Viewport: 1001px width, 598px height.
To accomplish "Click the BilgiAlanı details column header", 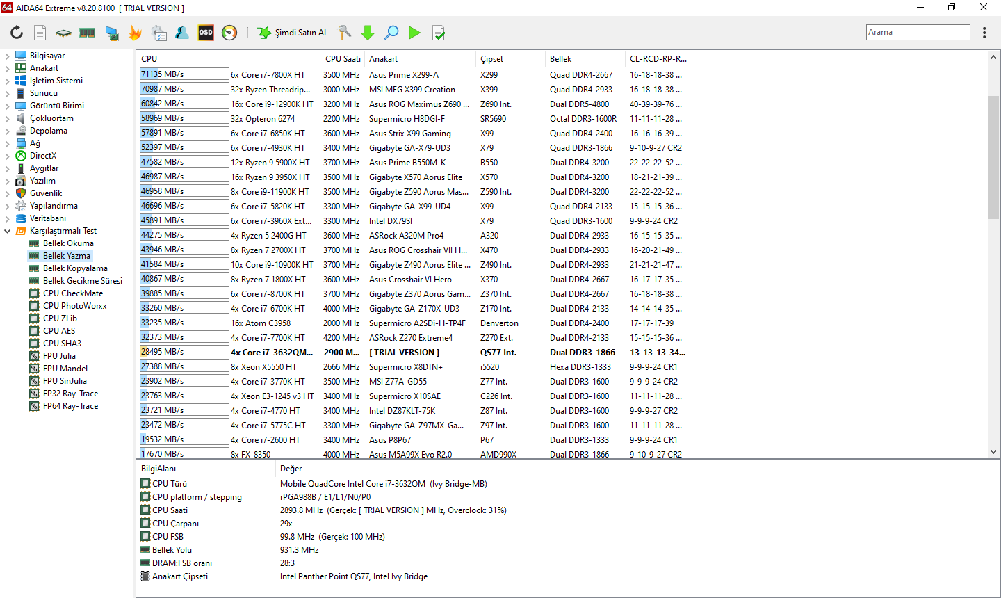I will [x=205, y=469].
